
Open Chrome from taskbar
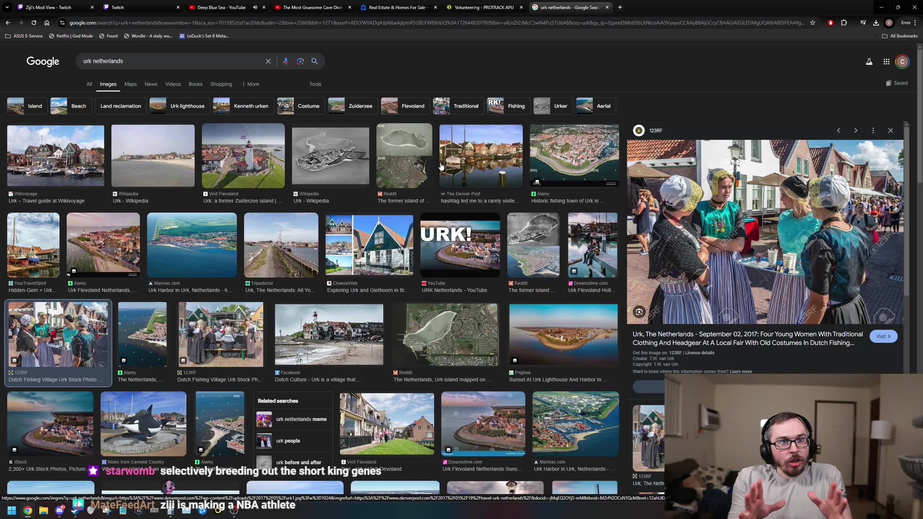coord(28,510)
